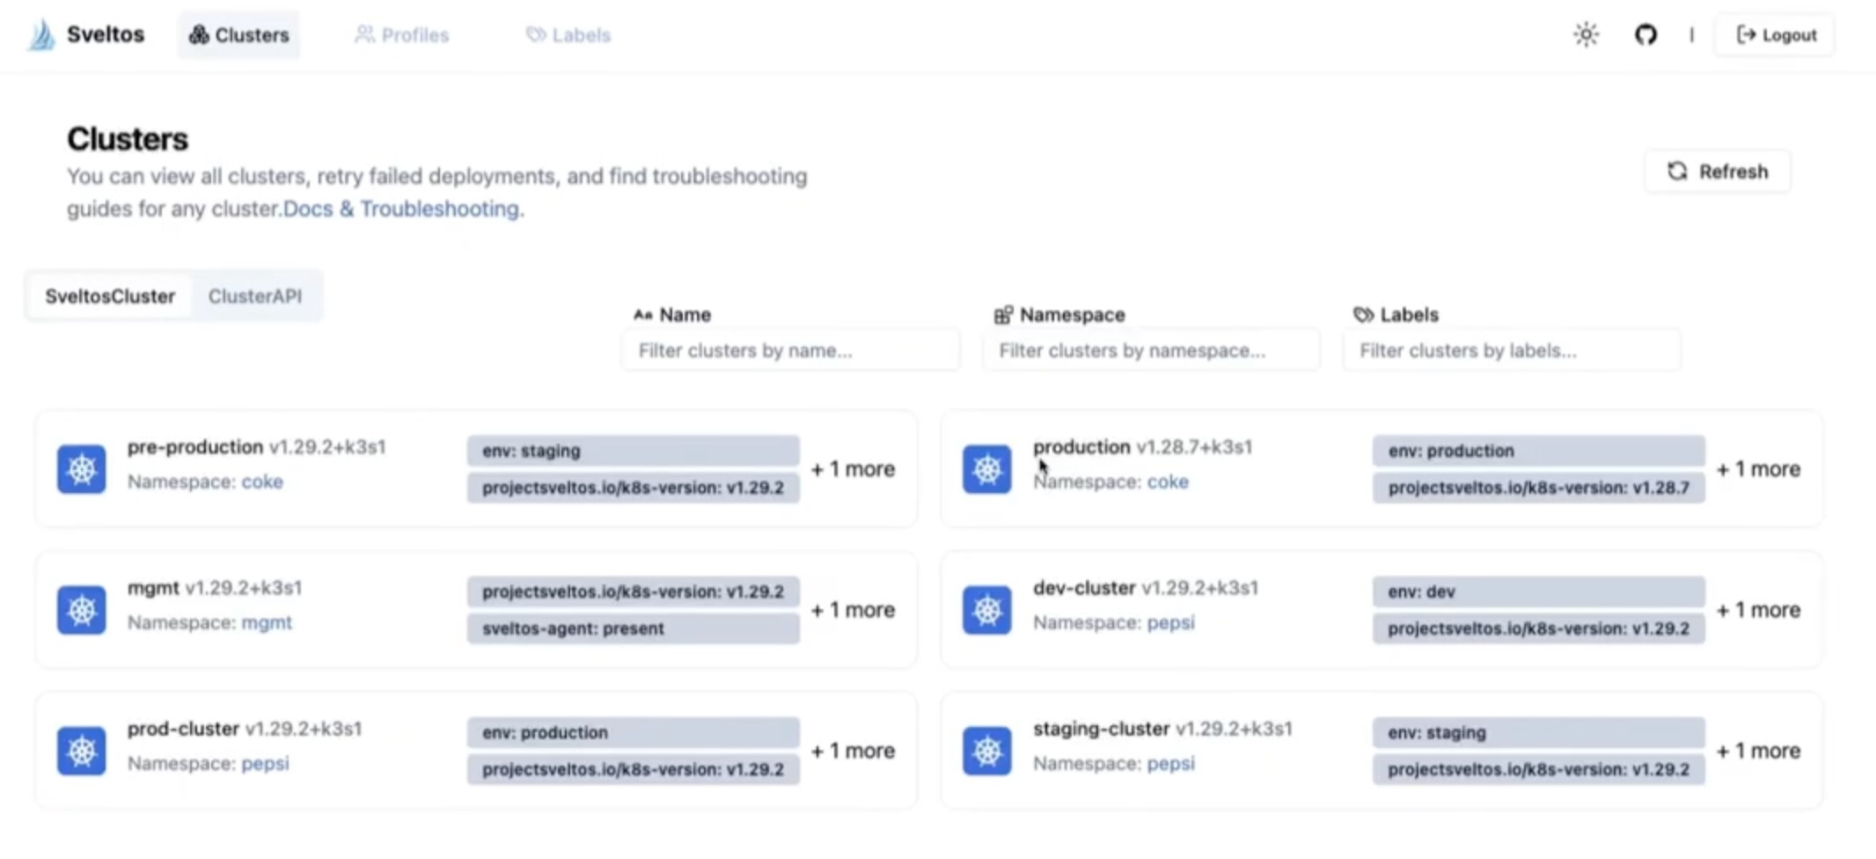Expand '+1 more' labels on prod-cluster
Viewport: 1876px width, 859px height.
pos(853,751)
